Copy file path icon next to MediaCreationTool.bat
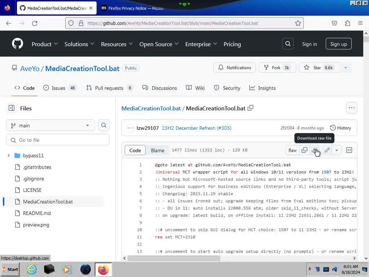This screenshot has width=369, height=277. 250,108
